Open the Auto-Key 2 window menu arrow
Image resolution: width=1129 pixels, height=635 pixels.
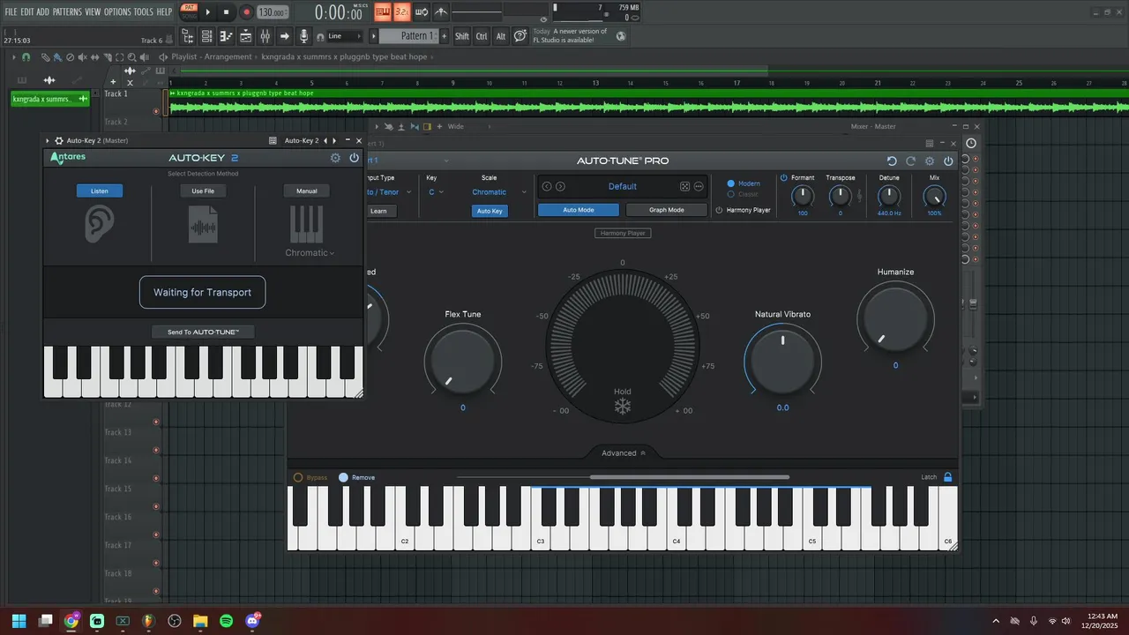click(x=48, y=140)
